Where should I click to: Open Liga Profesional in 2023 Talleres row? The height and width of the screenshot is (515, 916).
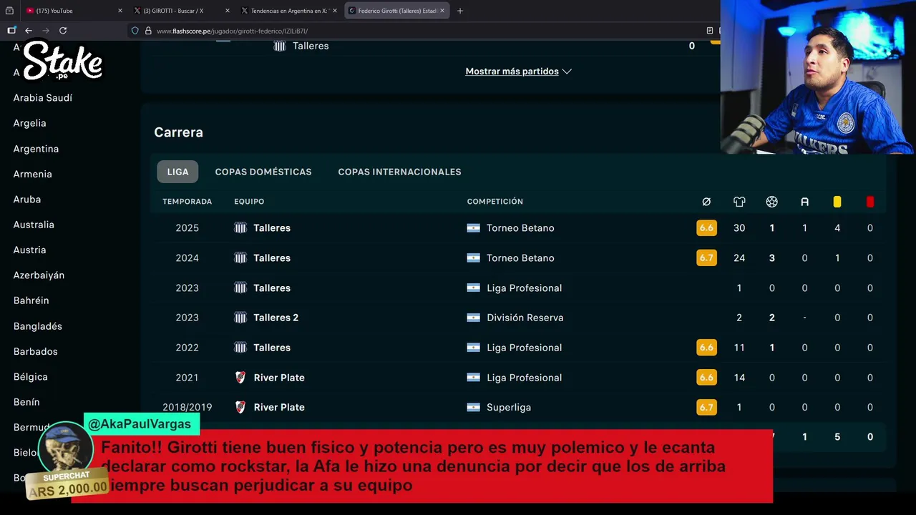click(x=524, y=288)
